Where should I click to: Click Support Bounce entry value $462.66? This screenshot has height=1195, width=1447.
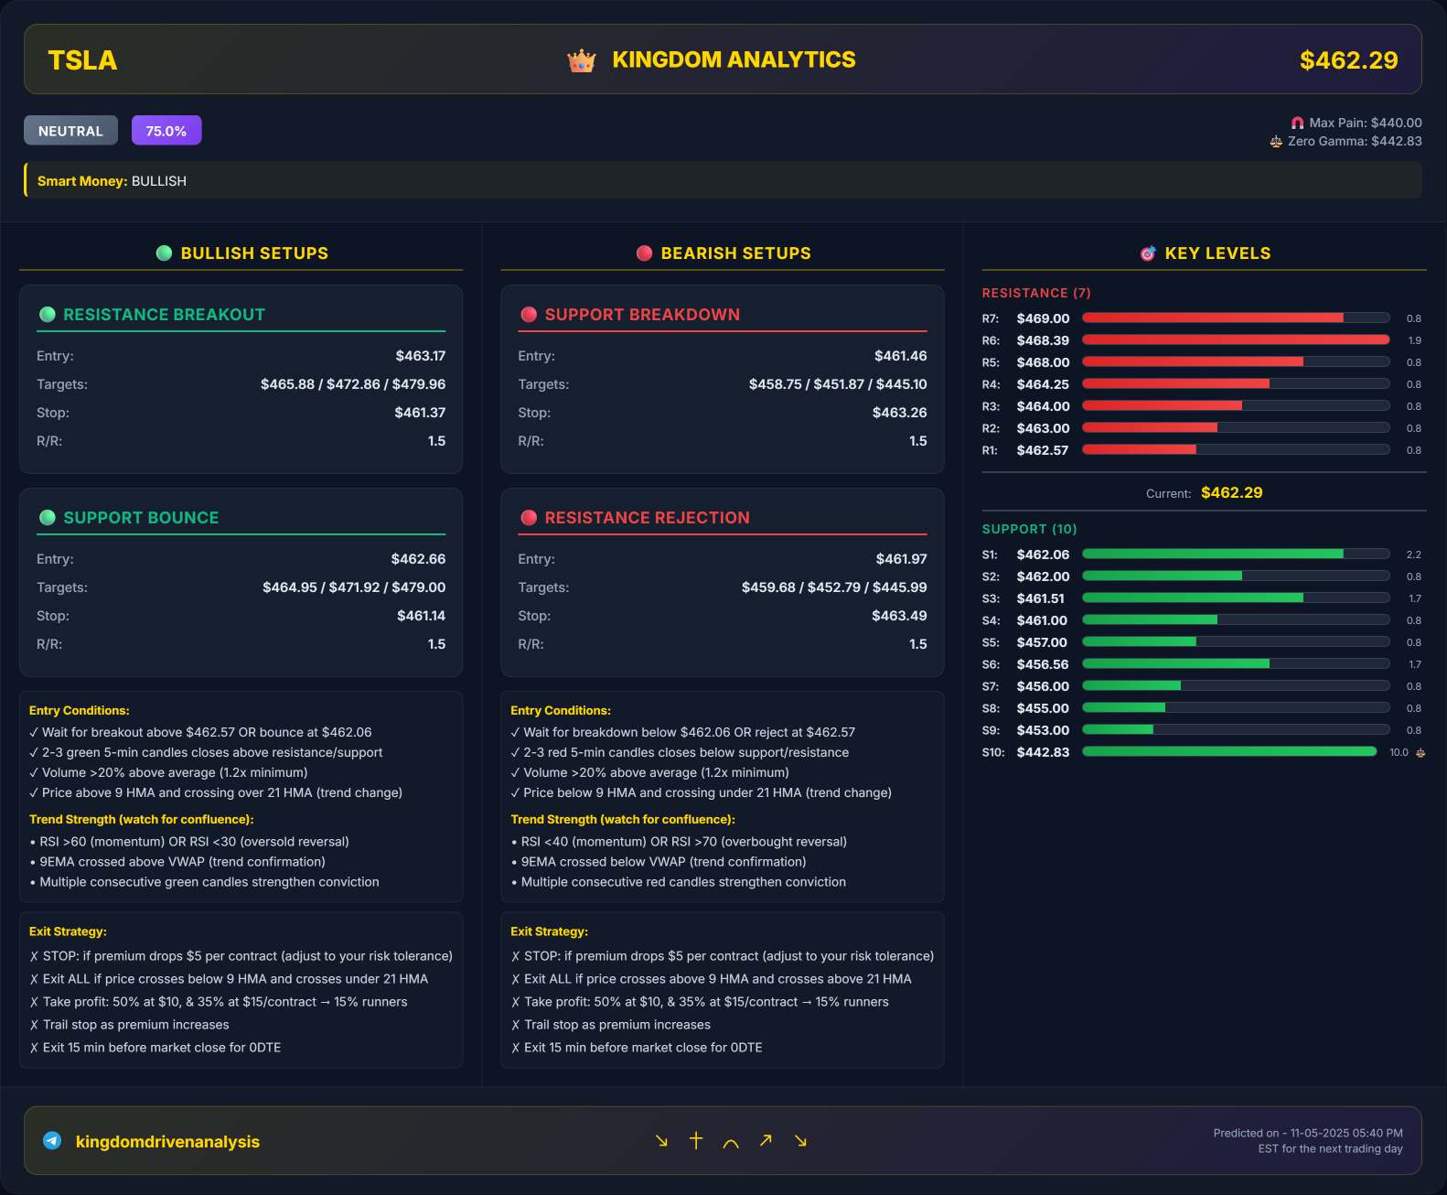click(418, 559)
